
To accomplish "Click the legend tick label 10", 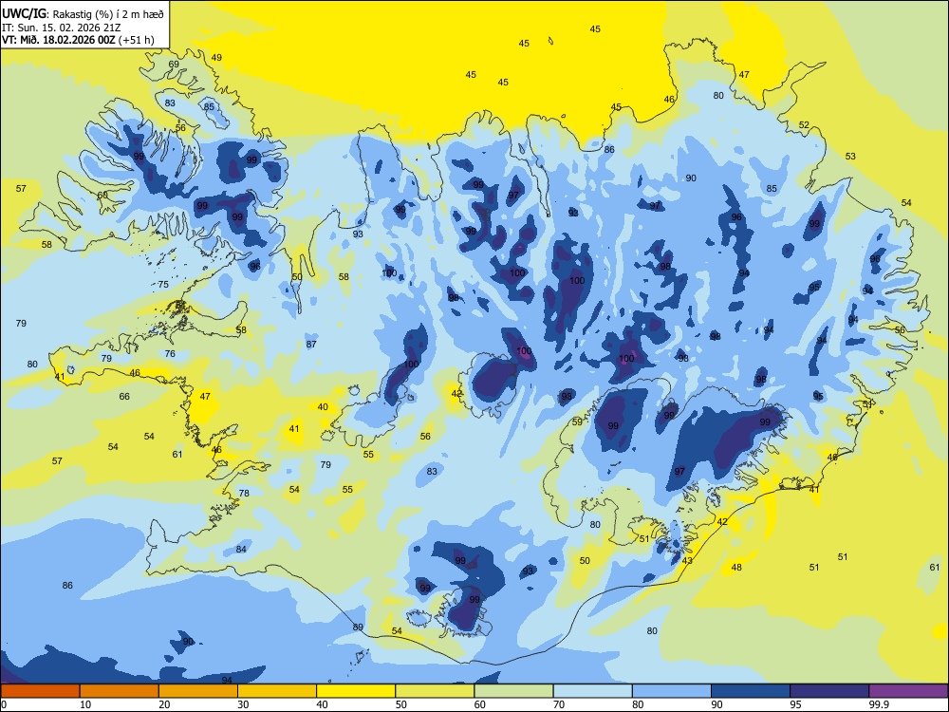I will 85,704.
